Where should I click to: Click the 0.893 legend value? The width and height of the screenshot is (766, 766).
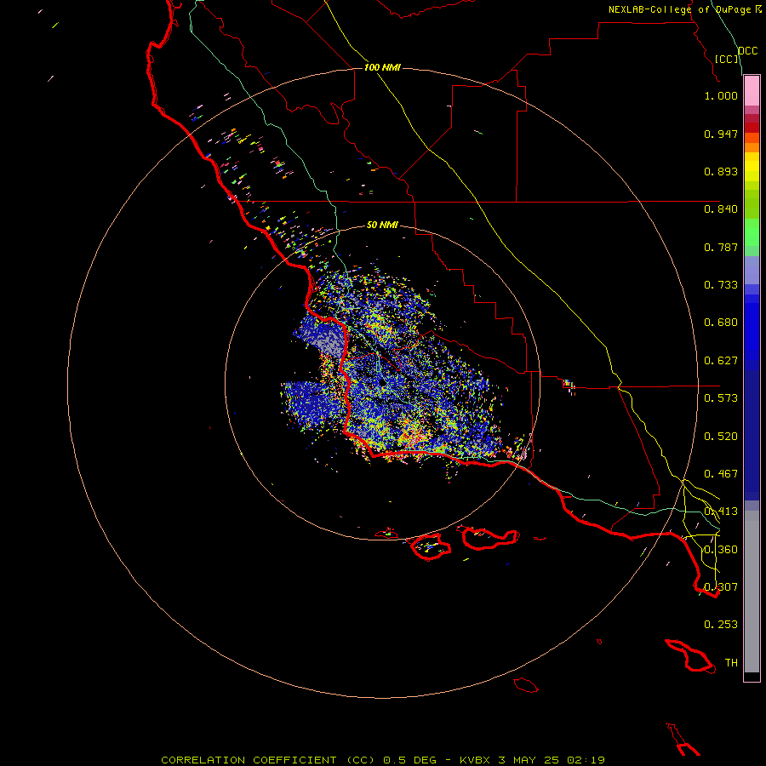[x=721, y=171]
